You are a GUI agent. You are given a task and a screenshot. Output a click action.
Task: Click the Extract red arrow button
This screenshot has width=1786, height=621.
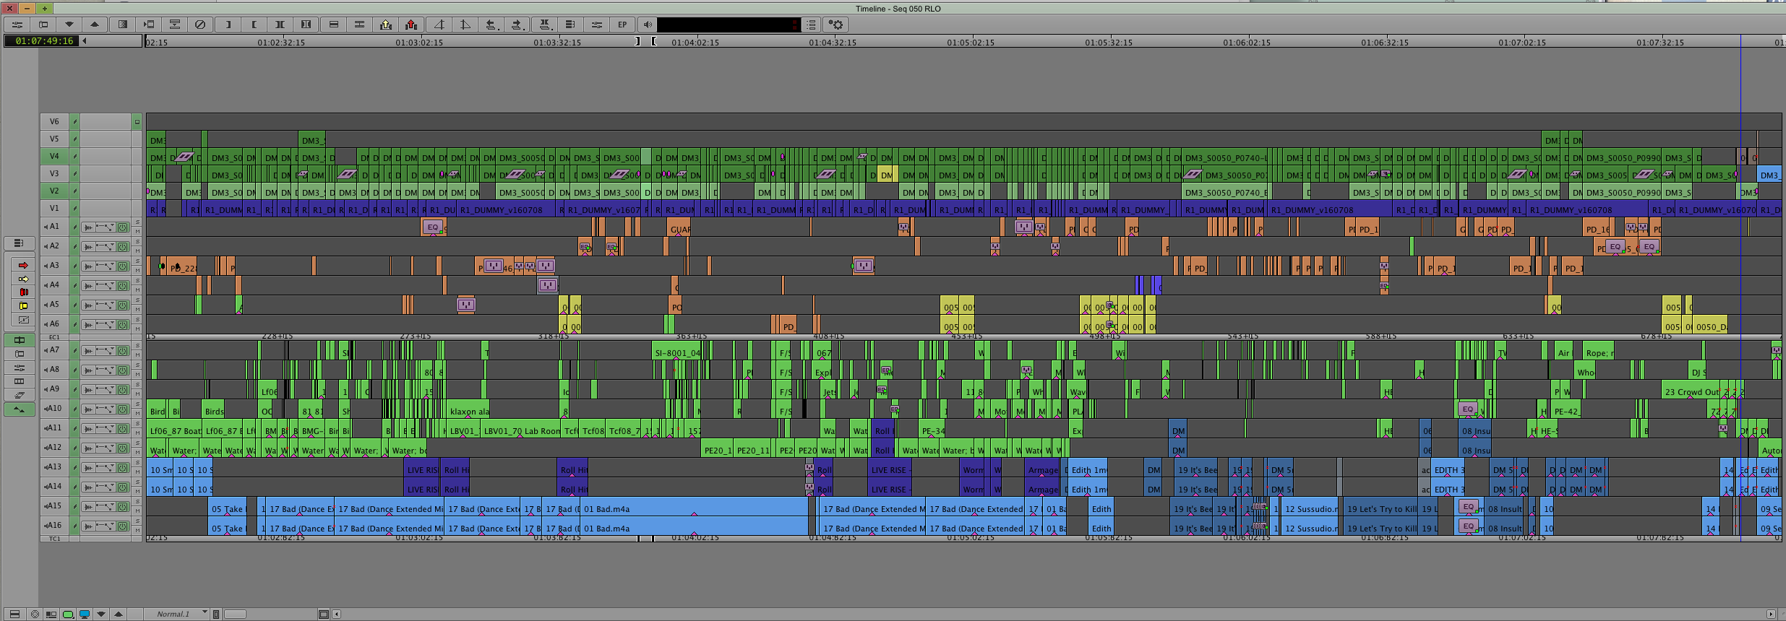(x=411, y=25)
